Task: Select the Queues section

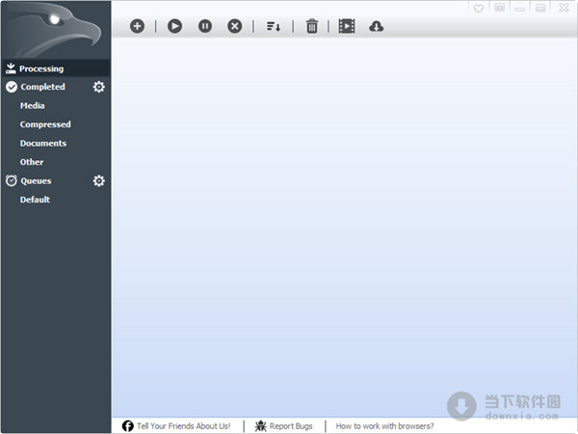Action: tap(36, 181)
